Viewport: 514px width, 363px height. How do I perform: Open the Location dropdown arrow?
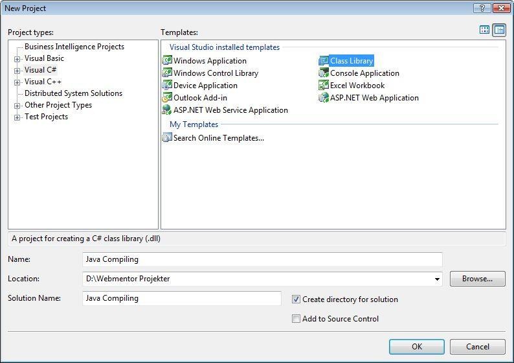(x=437, y=279)
